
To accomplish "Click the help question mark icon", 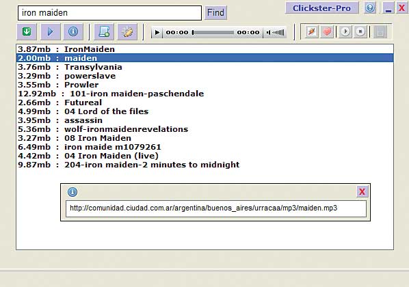I will (370, 8).
